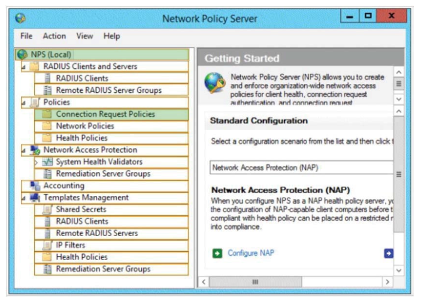
Task: Click the globe and key icon in Getting Started
Action: [x=214, y=83]
